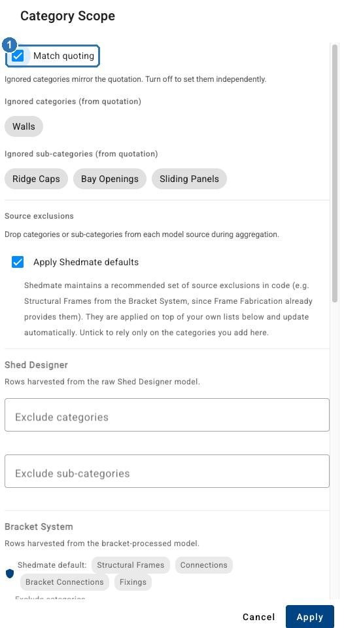Click the Shed Designer section heading
This screenshot has width=344, height=628.
click(x=37, y=365)
